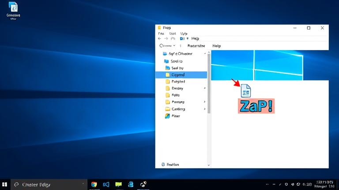The height and width of the screenshot is (190, 339).
Task: Open the Windows Start menu
Action: click(4, 185)
